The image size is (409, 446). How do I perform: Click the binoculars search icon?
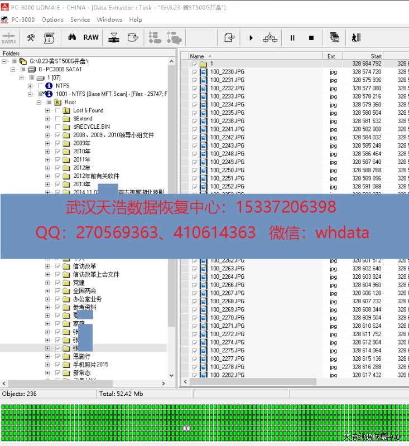[x=72, y=38]
